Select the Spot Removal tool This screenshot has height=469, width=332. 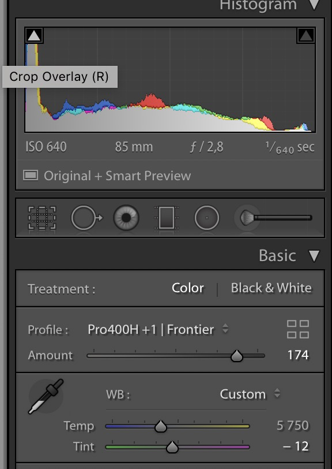[86, 218]
